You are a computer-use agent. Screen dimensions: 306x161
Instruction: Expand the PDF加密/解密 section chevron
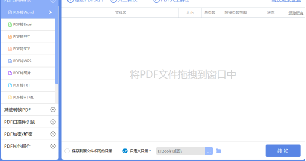point(53,134)
